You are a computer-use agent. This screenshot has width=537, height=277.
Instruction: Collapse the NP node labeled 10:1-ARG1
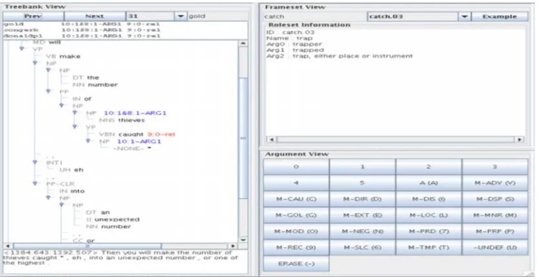point(88,141)
